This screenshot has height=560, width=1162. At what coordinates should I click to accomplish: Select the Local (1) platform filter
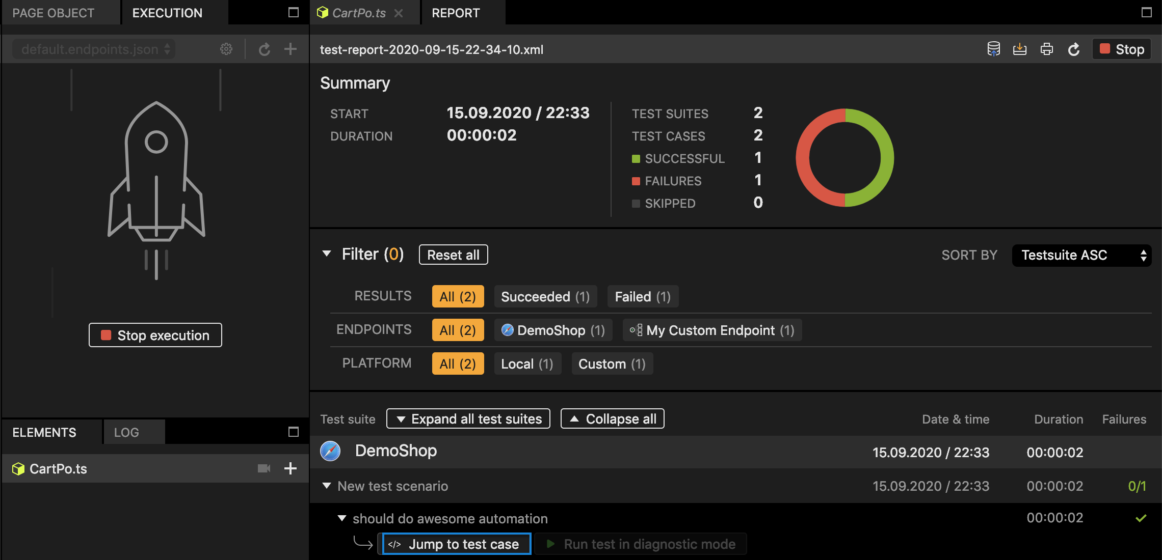pyautogui.click(x=527, y=363)
